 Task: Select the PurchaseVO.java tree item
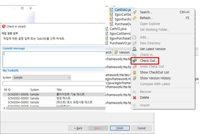[x=118, y=43]
